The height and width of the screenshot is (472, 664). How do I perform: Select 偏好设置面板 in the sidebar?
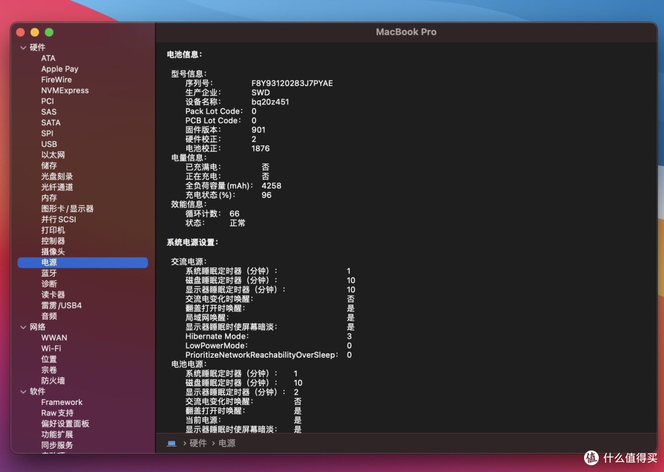(x=65, y=424)
